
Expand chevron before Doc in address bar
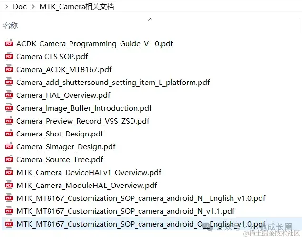click(x=7, y=7)
